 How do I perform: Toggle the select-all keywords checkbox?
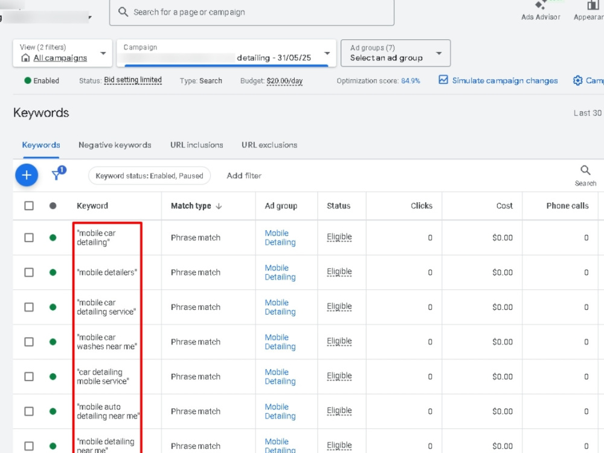pyautogui.click(x=29, y=206)
